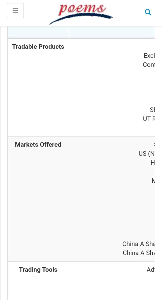Click the truncated "Con" text under Tradable Products
The height and width of the screenshot is (300, 162).
click(x=148, y=65)
